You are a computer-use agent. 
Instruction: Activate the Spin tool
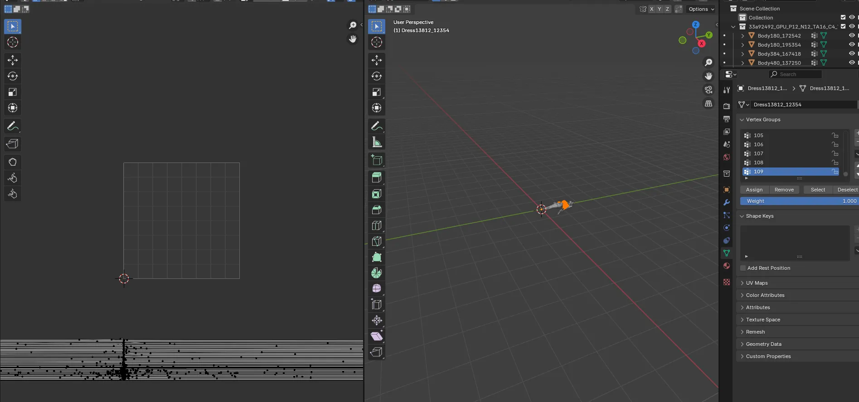click(377, 273)
